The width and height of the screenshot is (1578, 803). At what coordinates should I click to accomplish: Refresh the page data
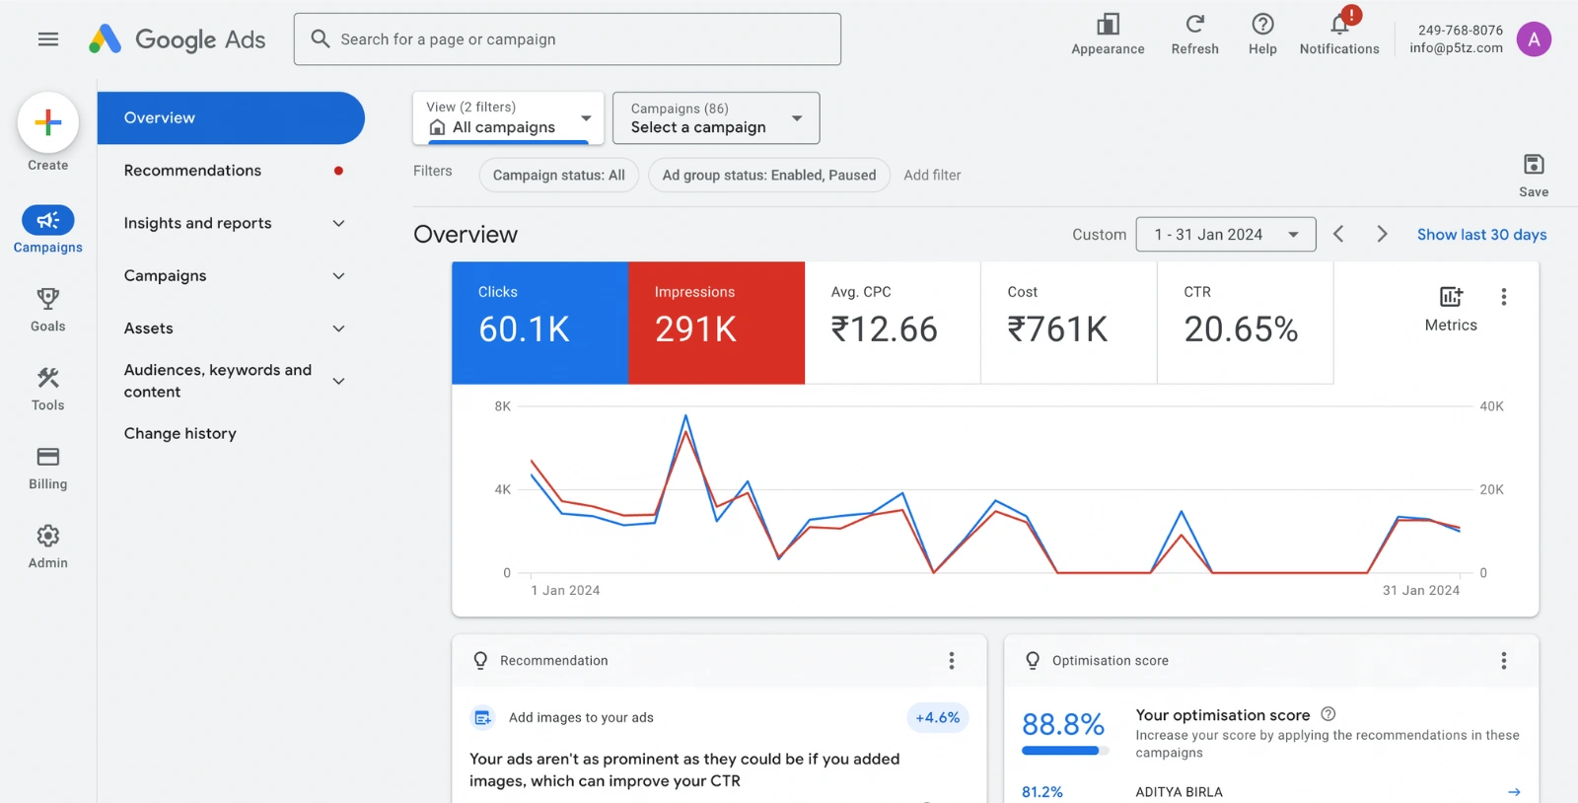click(x=1194, y=24)
